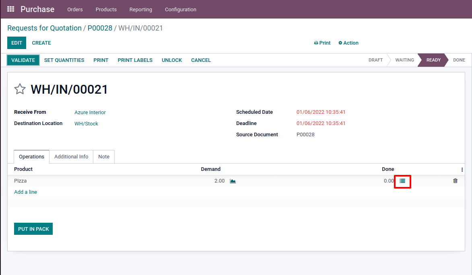Screen dimensions: 472x275
Task: Switch to the Additional Info tab
Action: tap(71, 157)
